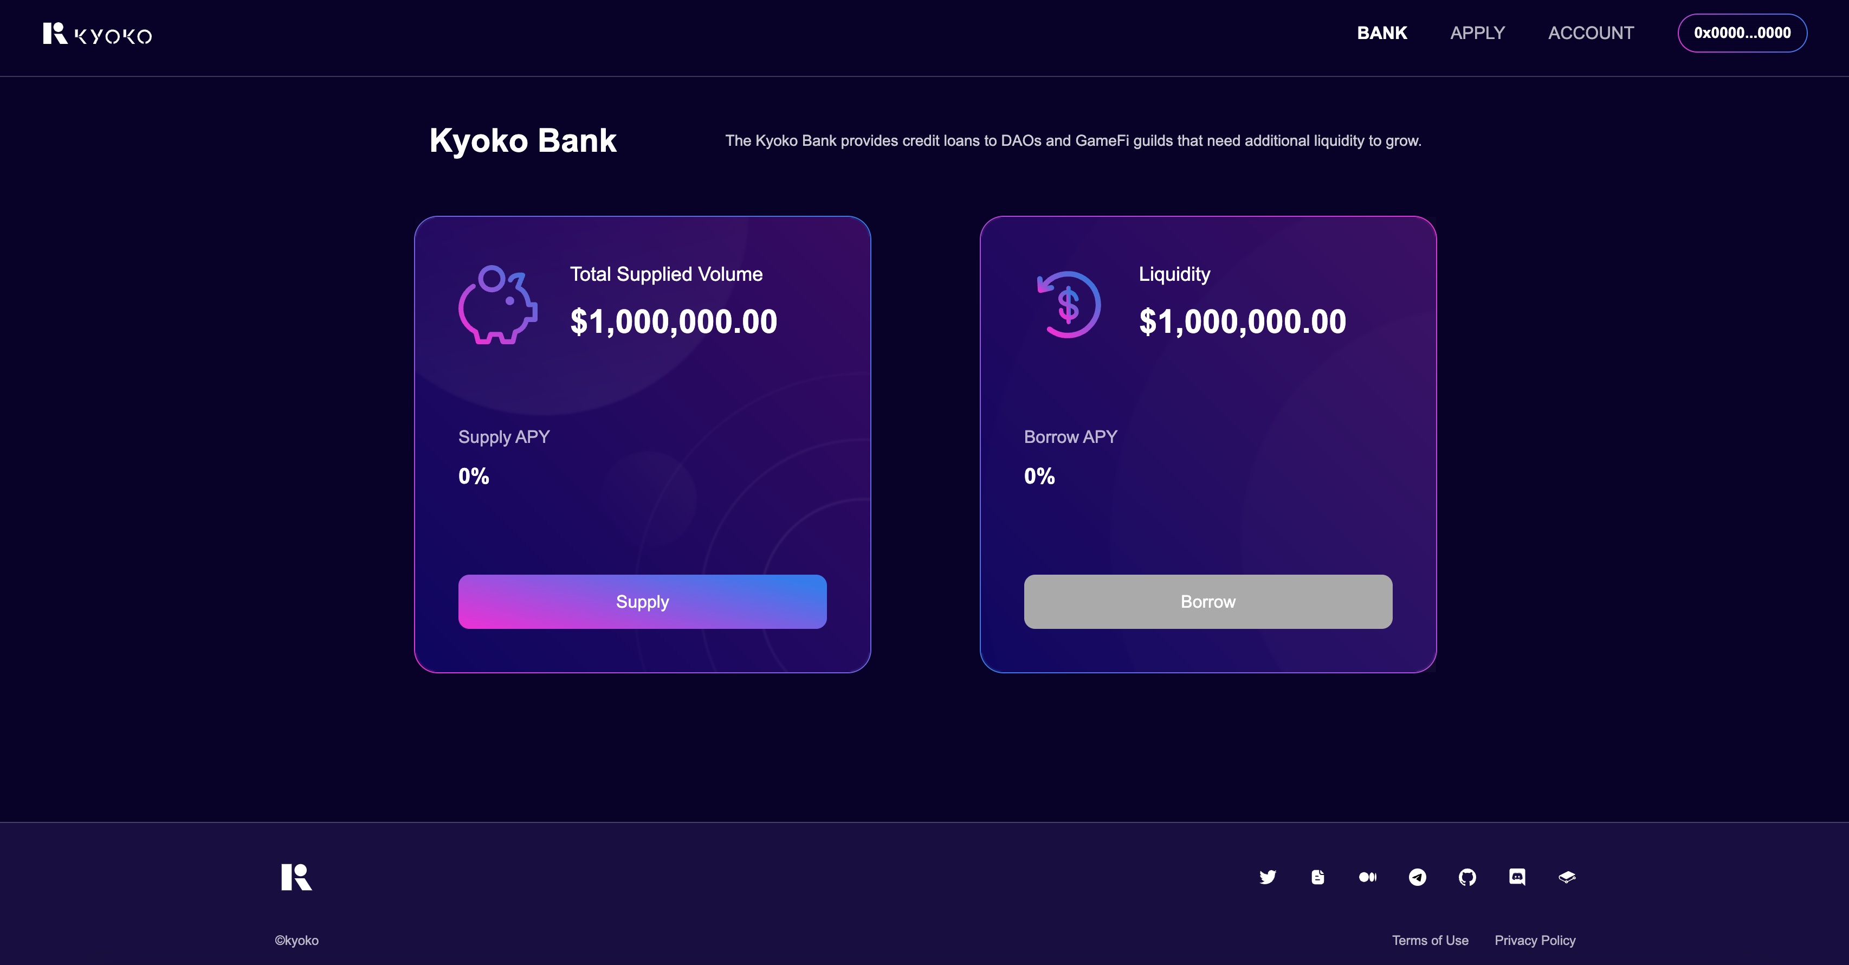Click the Kyoko logo in the header
The height and width of the screenshot is (965, 1849).
point(97,34)
